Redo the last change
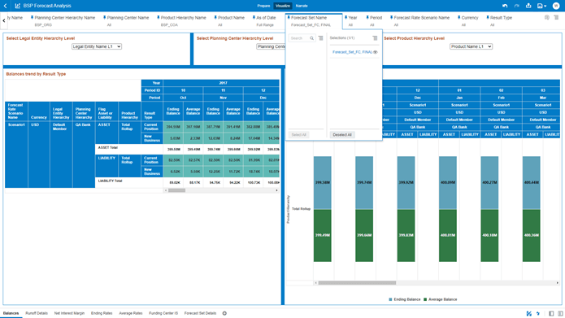This screenshot has width=565, height=318. click(517, 6)
